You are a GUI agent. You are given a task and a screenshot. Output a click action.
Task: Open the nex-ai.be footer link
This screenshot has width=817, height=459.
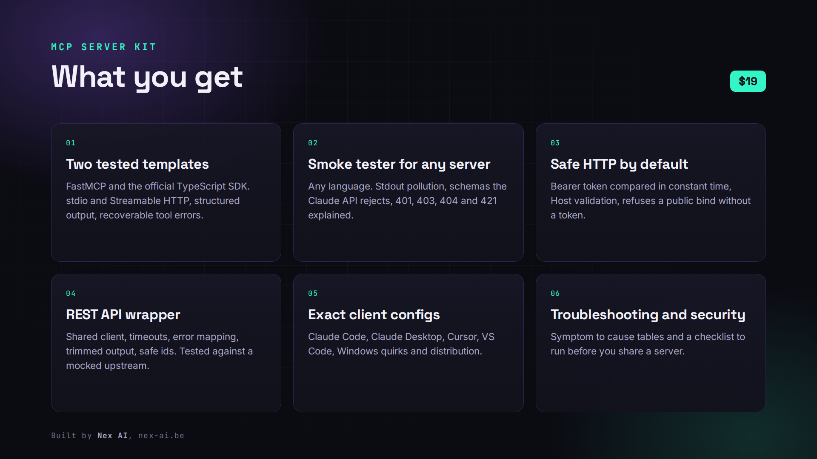click(x=161, y=436)
